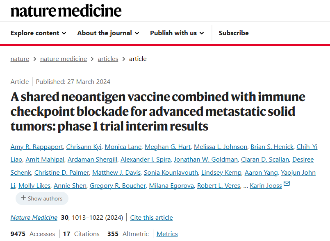Viewport: 330px width, 241px height.
Task: Click the article title heading
Action: 158,112
